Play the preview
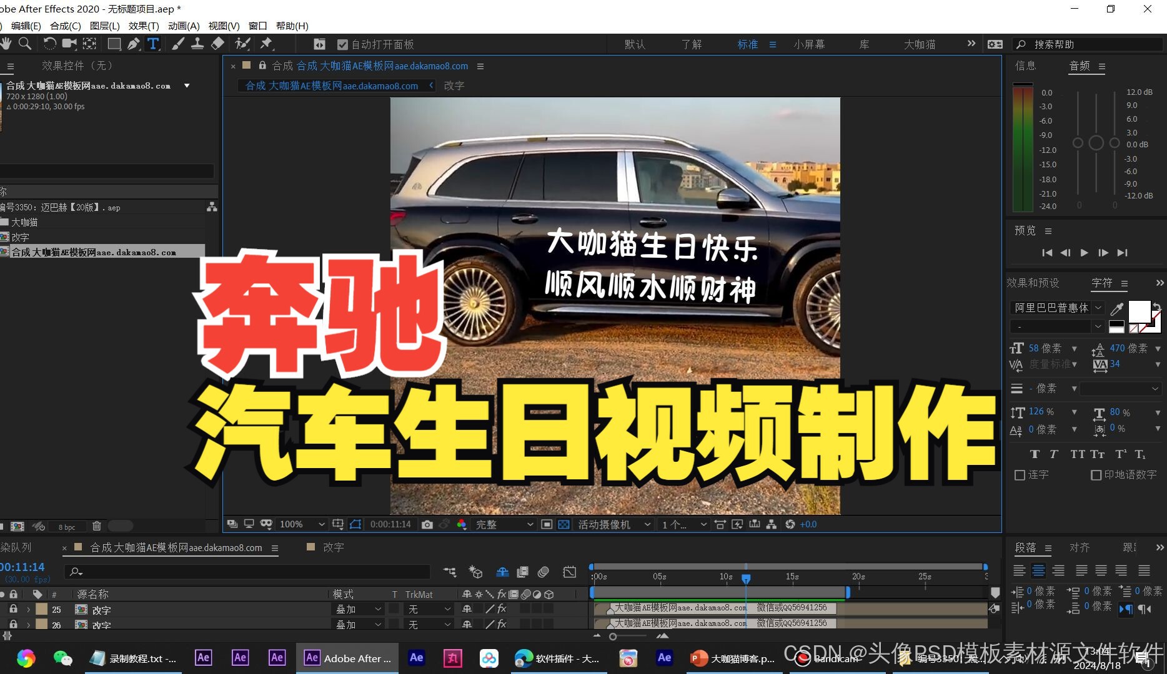This screenshot has height=674, width=1167. click(1085, 253)
